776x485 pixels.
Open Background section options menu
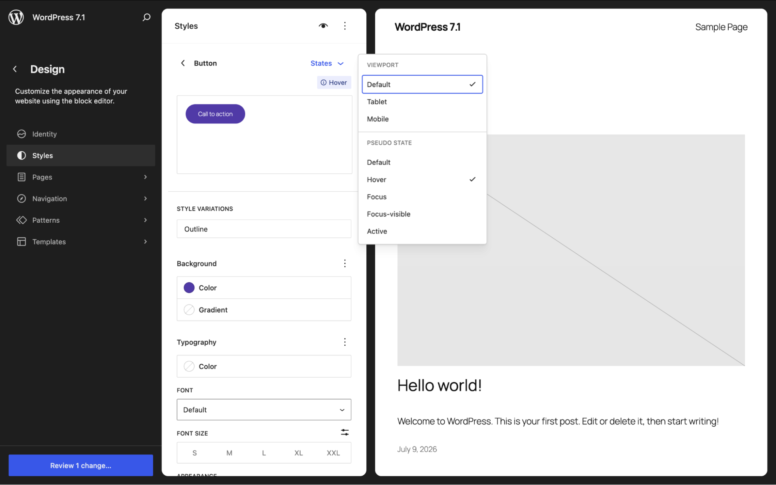(345, 263)
